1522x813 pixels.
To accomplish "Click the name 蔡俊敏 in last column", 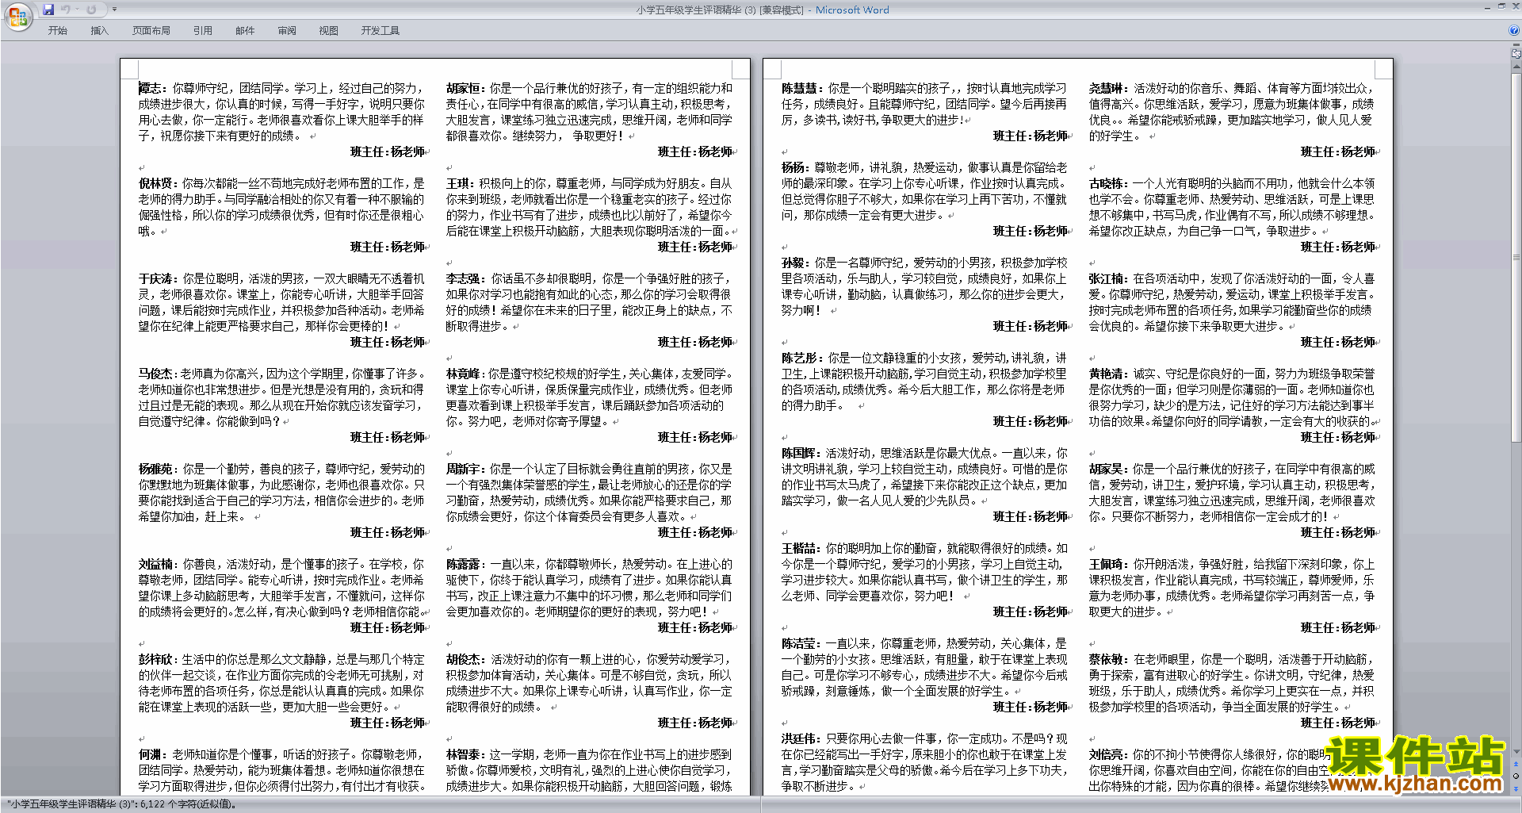I will [x=1107, y=659].
